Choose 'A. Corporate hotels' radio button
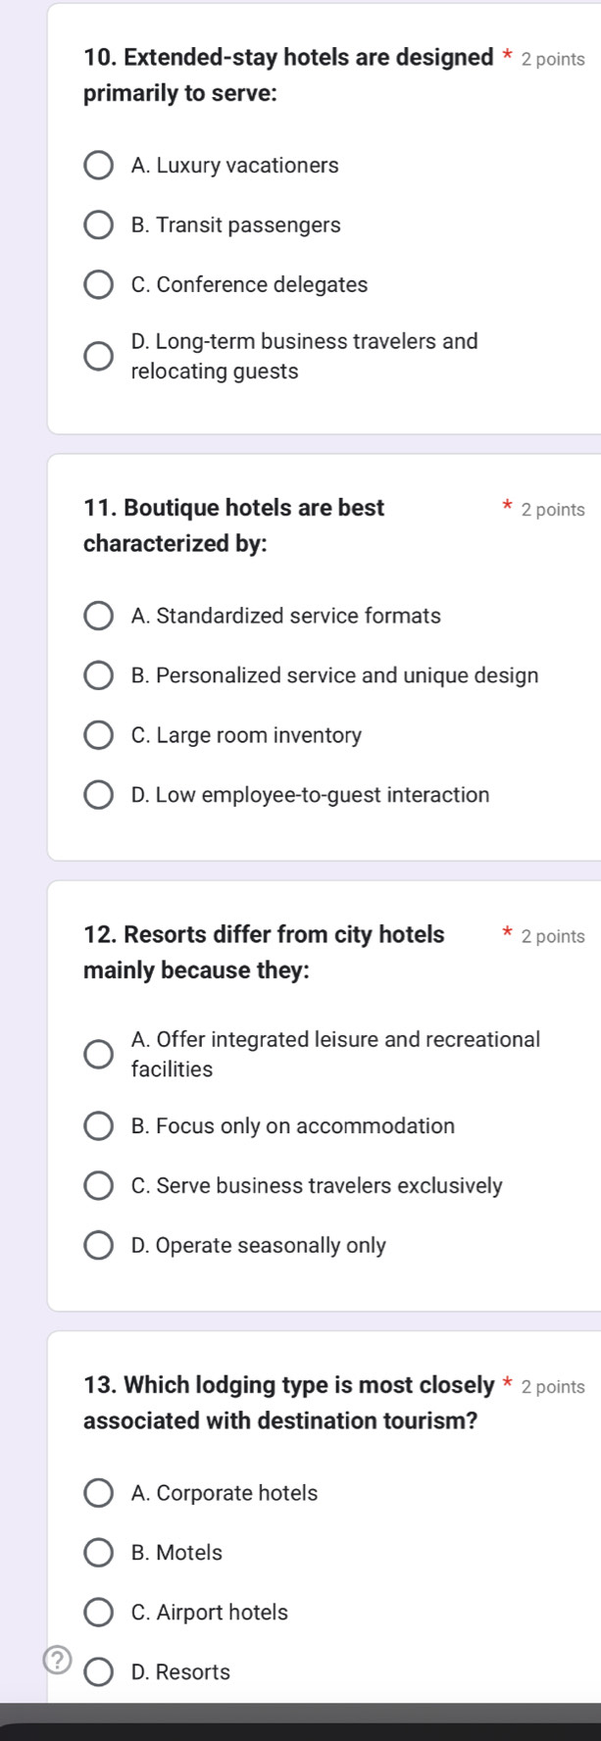This screenshot has width=601, height=1741. click(x=98, y=1494)
